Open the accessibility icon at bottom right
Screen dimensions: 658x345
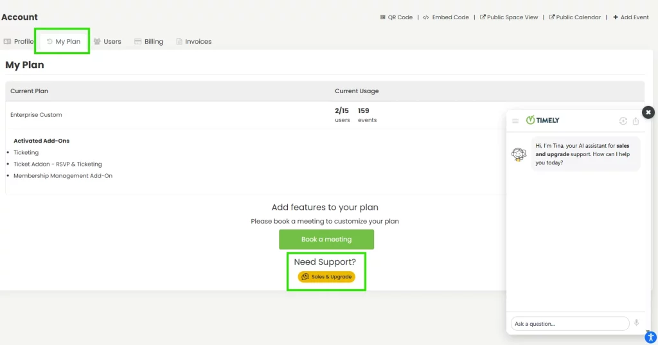[x=650, y=337]
